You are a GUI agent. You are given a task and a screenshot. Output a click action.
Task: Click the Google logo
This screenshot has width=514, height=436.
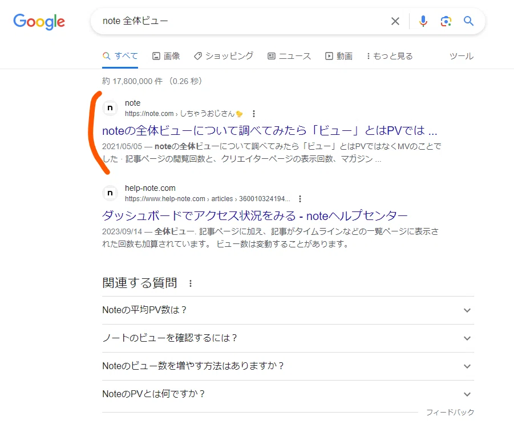click(39, 22)
